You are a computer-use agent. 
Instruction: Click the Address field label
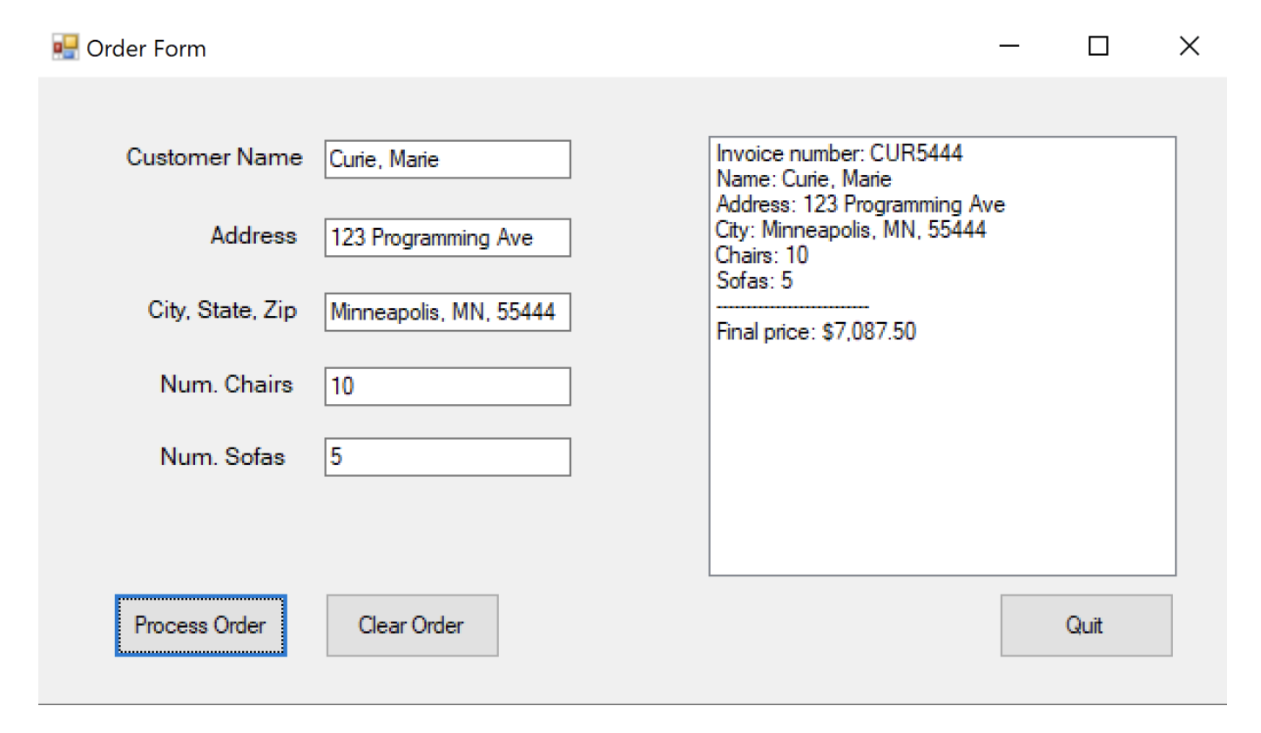pyautogui.click(x=253, y=236)
